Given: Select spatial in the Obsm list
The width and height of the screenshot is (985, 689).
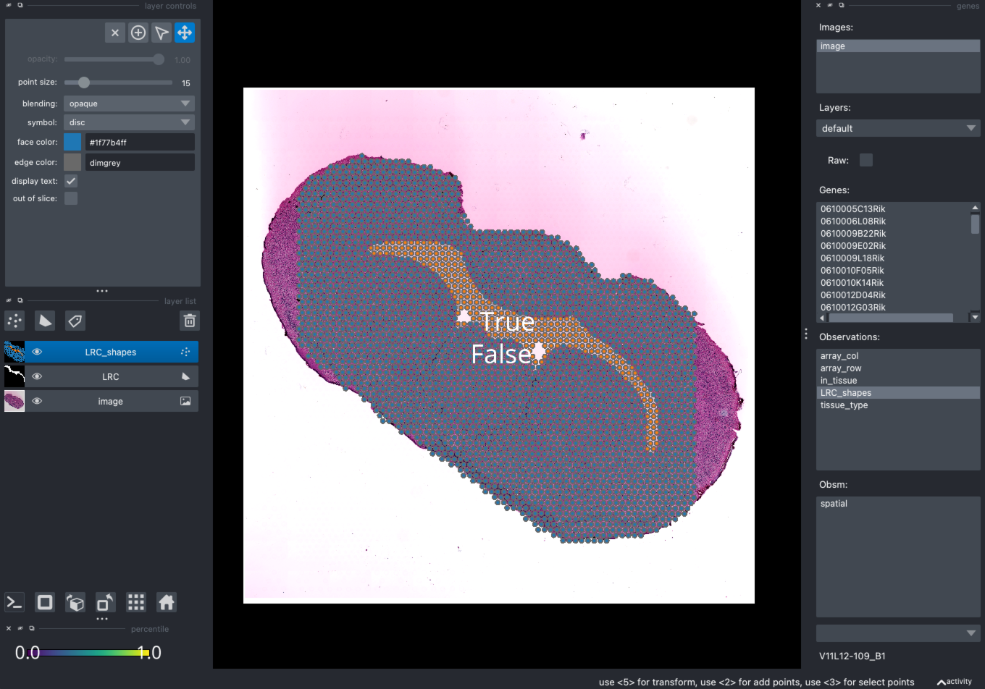Looking at the screenshot, I should pyautogui.click(x=834, y=504).
